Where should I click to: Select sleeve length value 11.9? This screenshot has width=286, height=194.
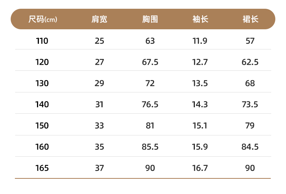(200, 41)
